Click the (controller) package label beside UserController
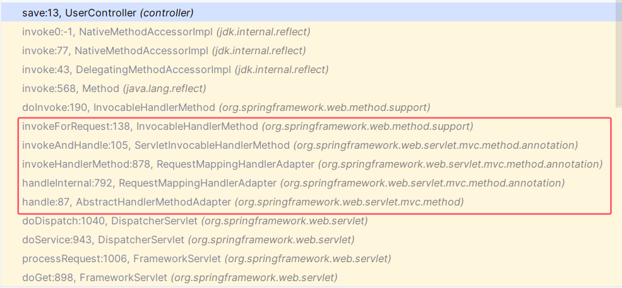 click(167, 13)
